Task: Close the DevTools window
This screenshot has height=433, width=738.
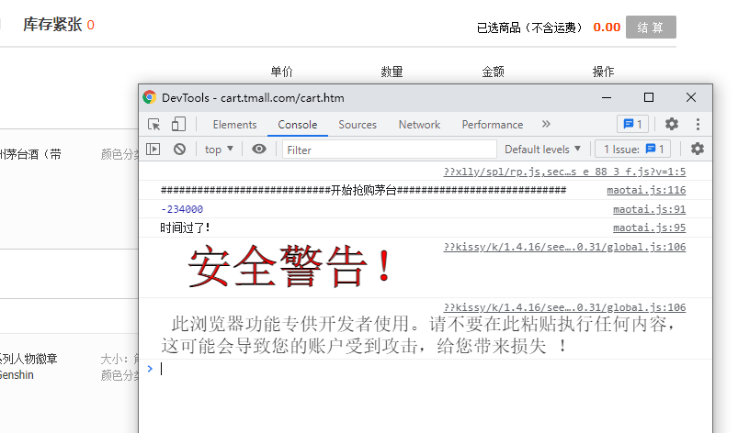Action: point(691,97)
